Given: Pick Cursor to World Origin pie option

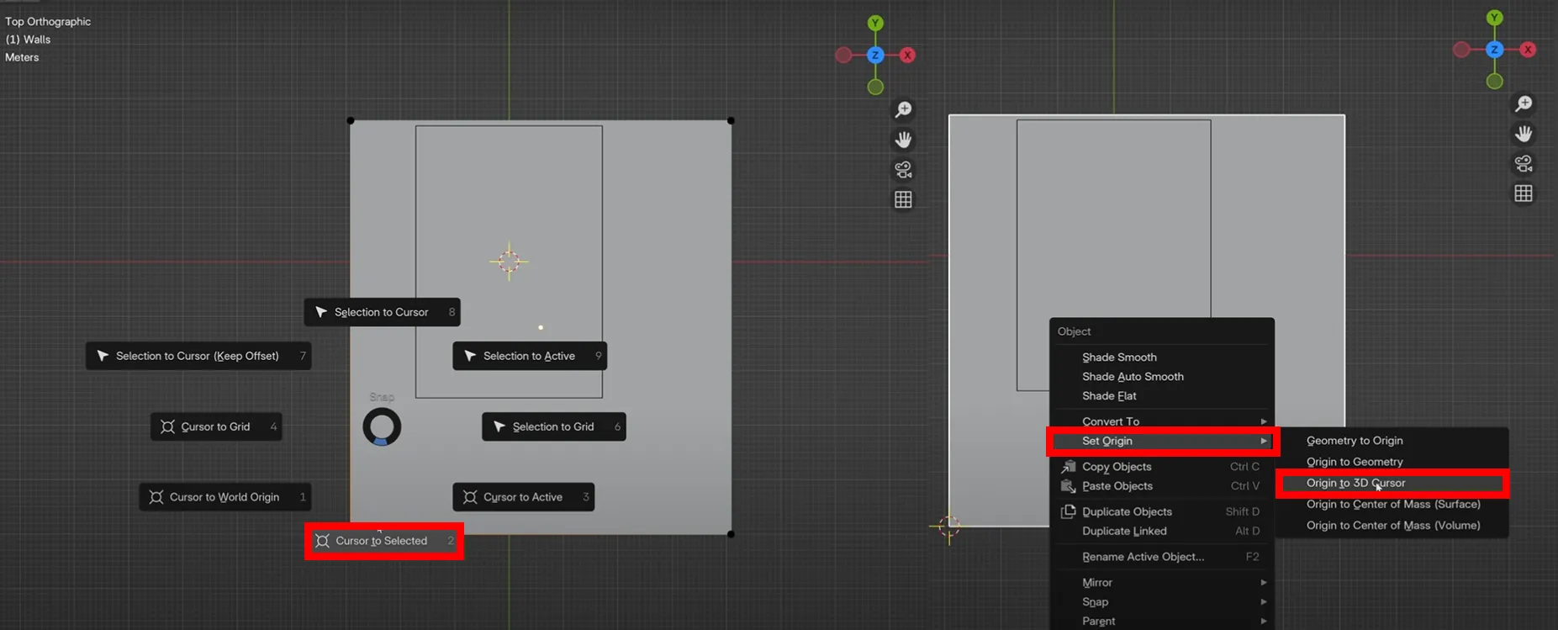Looking at the screenshot, I should pyautogui.click(x=224, y=497).
